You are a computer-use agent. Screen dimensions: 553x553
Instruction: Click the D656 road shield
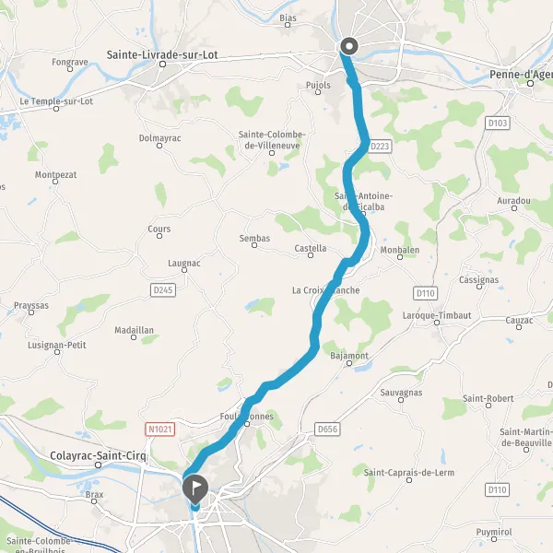click(x=327, y=429)
